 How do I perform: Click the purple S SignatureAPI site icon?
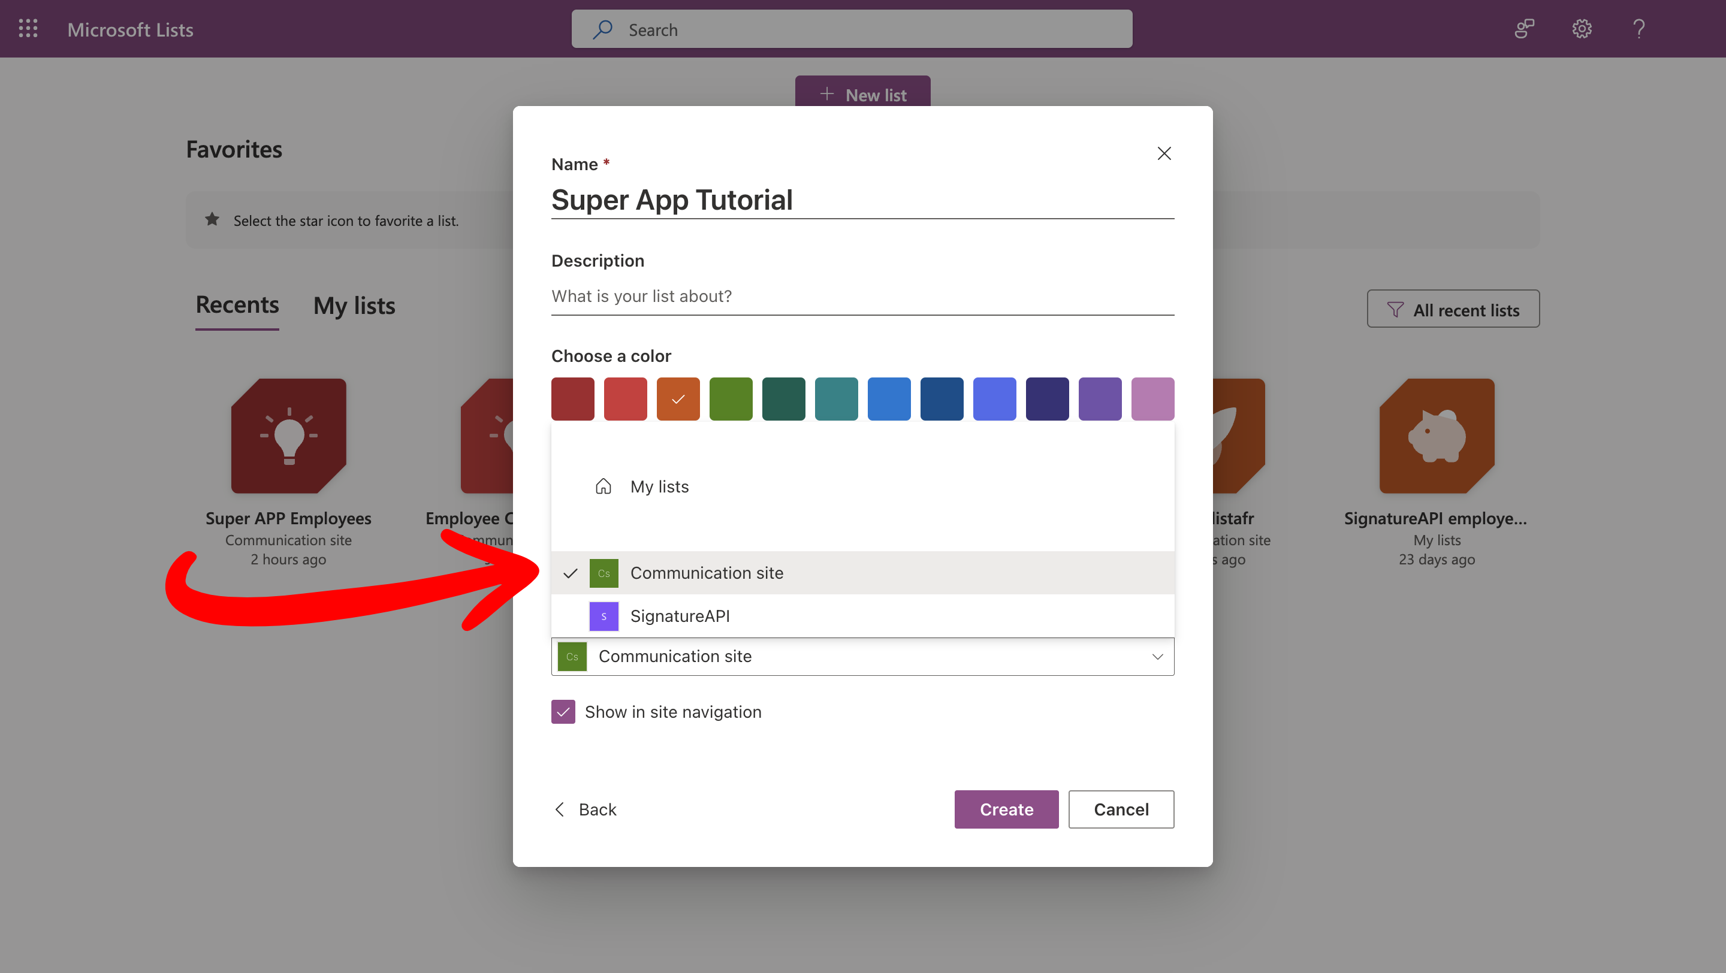coord(603,616)
